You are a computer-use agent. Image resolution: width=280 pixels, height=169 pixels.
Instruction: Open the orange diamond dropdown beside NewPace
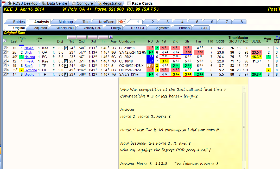point(121,22)
